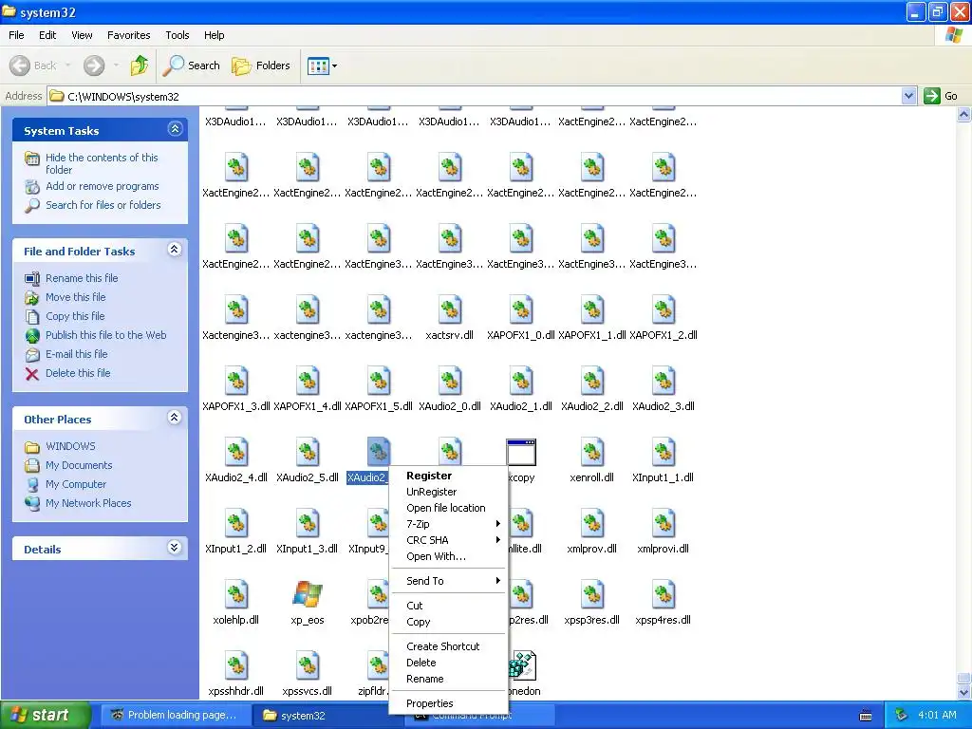Select the XAudio2_0.dll file icon
Screen dimensions: 972x729
(x=450, y=381)
